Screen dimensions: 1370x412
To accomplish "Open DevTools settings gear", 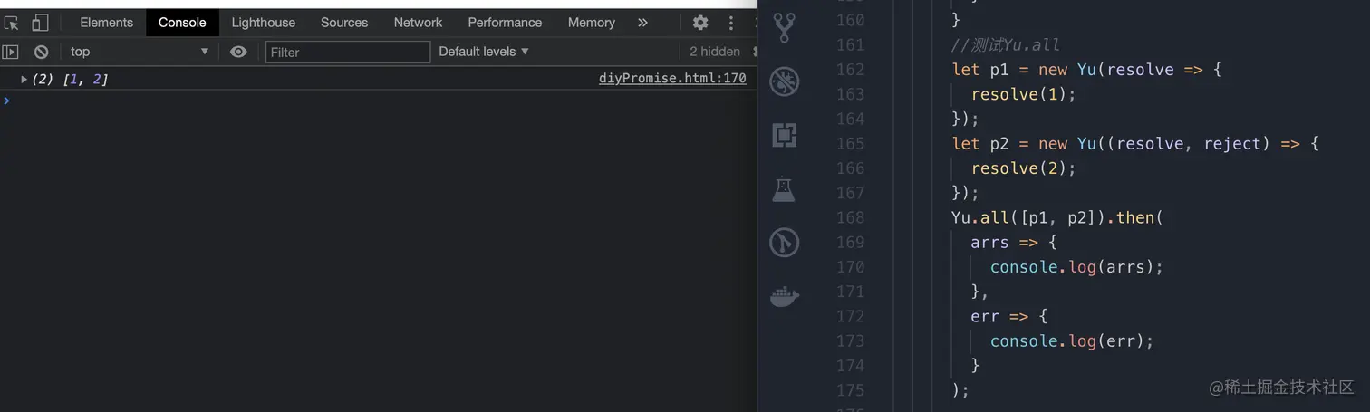I will 700,23.
